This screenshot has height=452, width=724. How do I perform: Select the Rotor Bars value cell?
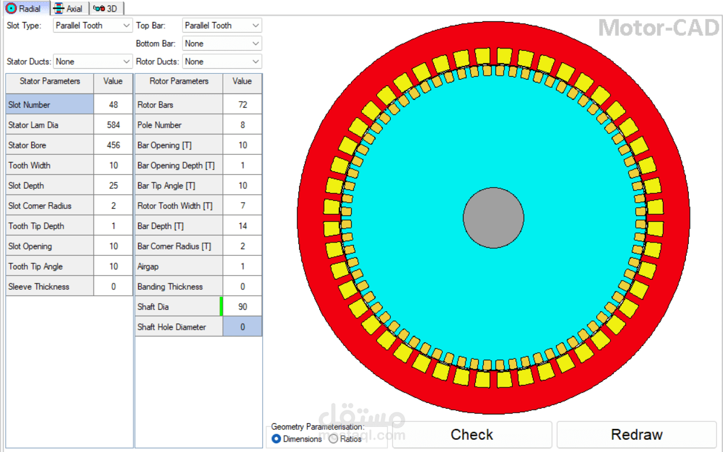pyautogui.click(x=242, y=104)
